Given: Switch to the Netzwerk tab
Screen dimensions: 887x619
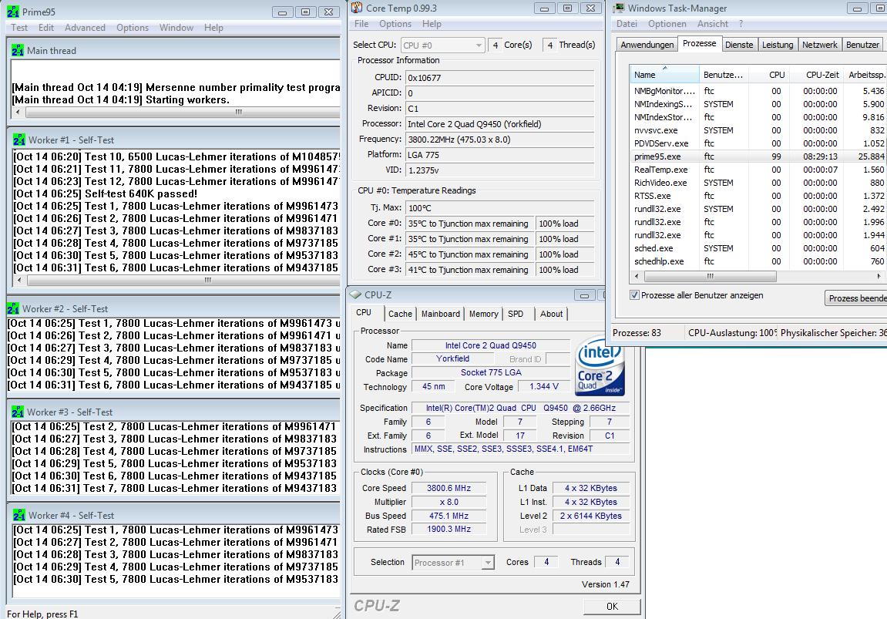Looking at the screenshot, I should (820, 45).
